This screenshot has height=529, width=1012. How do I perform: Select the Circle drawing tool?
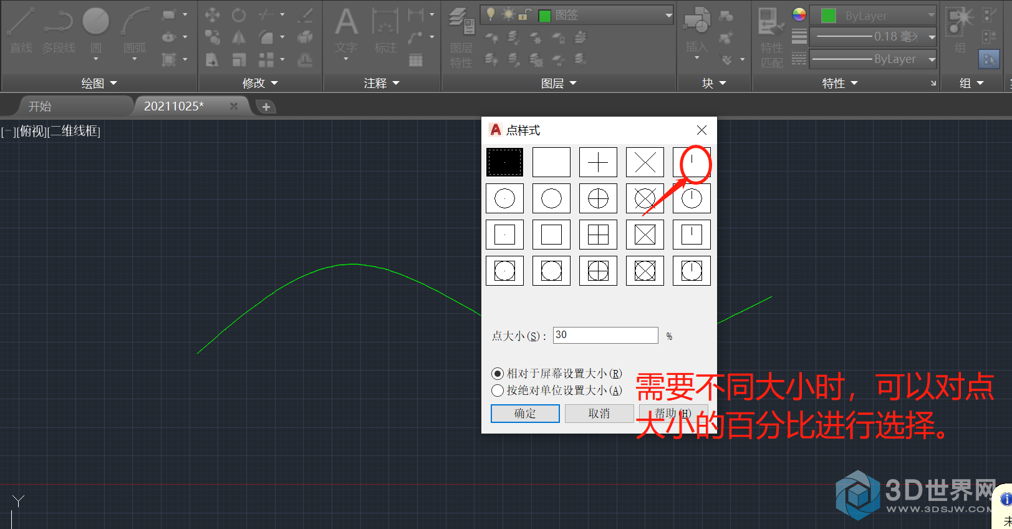[96, 30]
